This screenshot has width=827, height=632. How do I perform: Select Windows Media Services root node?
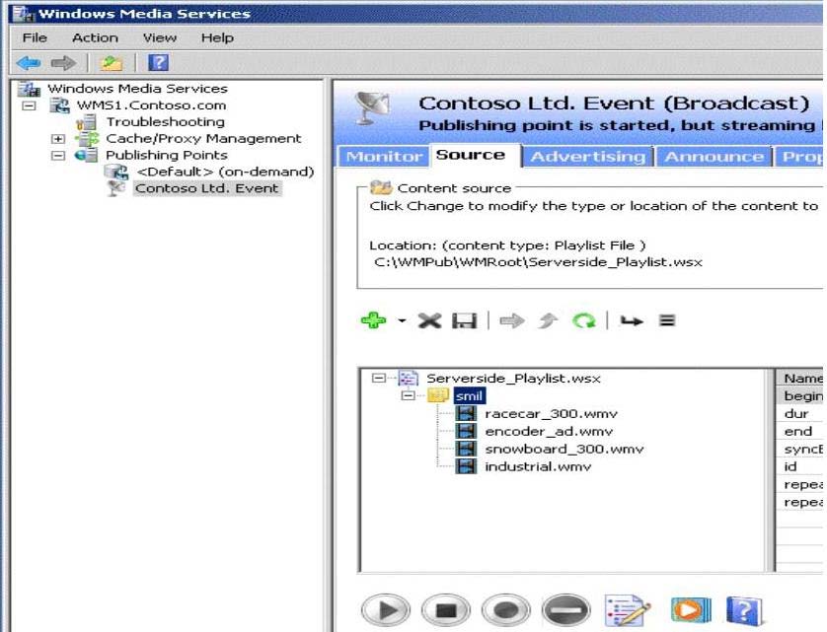click(x=137, y=89)
